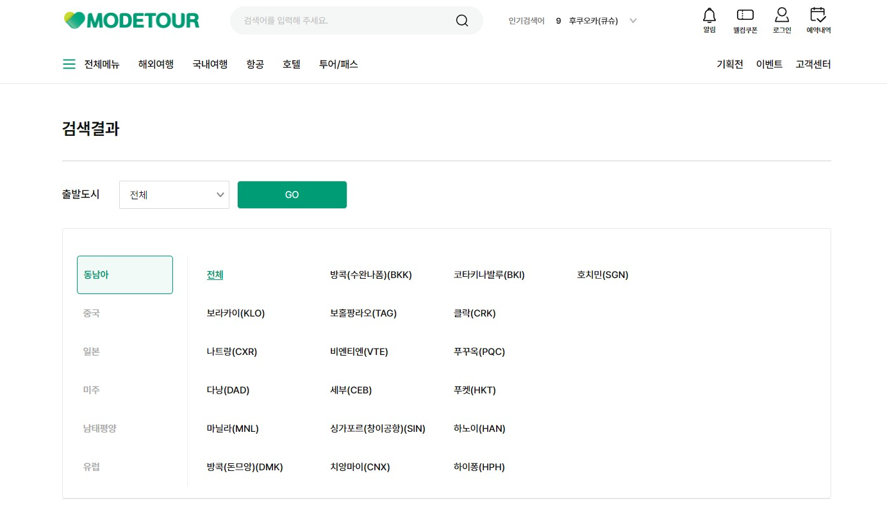The image size is (887, 519).
Task: Select the 호치민(SGN) destination link
Action: pyautogui.click(x=602, y=274)
